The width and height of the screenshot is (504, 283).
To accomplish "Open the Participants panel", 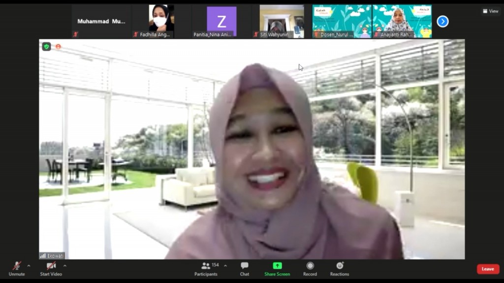I will (x=206, y=266).
